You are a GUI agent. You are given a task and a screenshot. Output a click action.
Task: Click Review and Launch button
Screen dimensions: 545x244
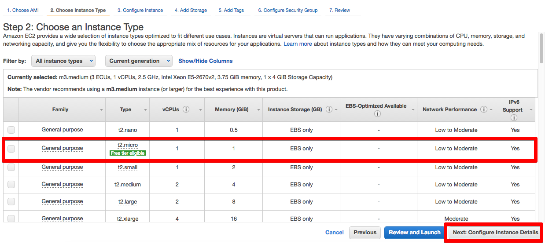(x=415, y=233)
